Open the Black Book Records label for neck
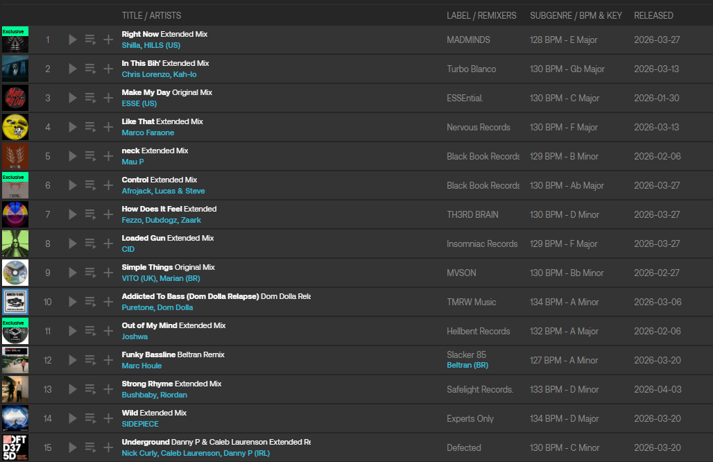This screenshot has width=713, height=462. pos(483,156)
